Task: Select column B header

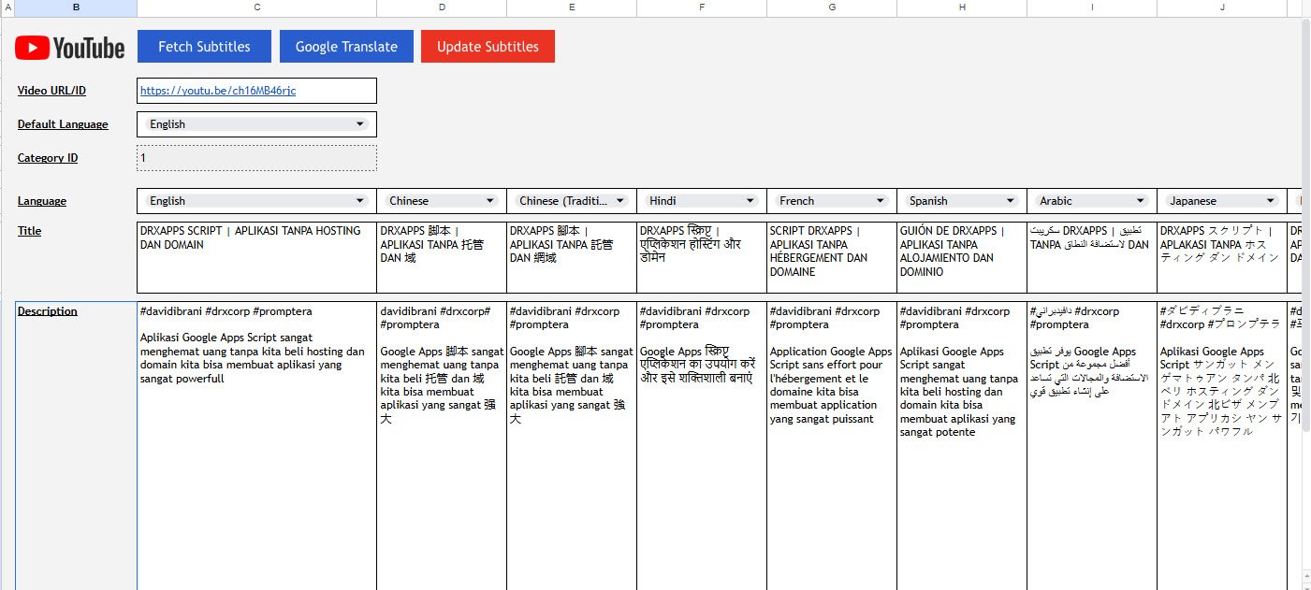Action: point(76,8)
